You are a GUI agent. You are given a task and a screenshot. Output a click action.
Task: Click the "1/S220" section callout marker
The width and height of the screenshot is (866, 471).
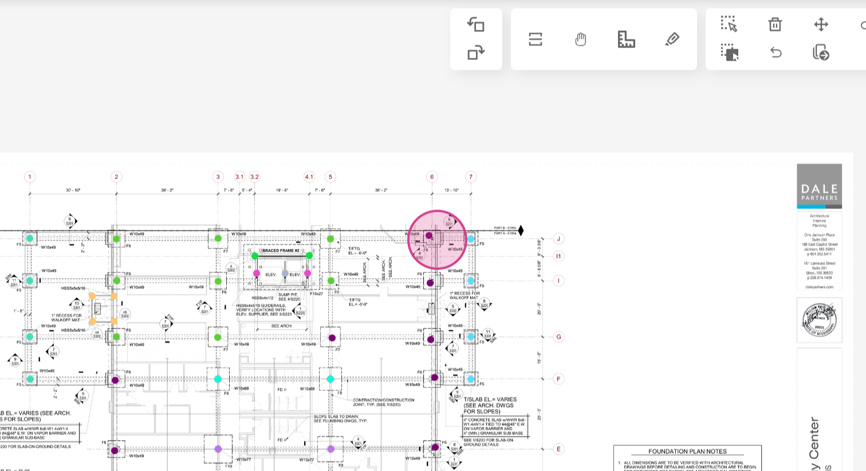[300, 311]
